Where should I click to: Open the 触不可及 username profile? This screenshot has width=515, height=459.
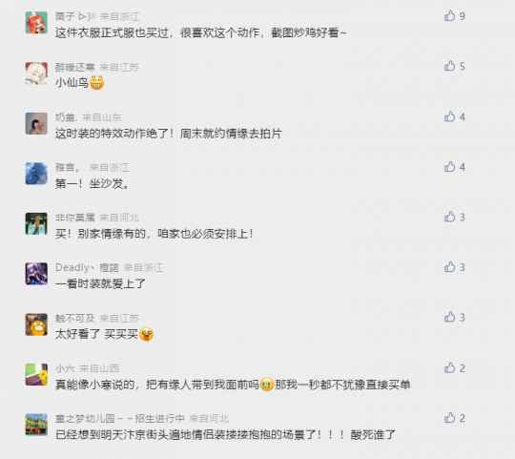[75, 318]
